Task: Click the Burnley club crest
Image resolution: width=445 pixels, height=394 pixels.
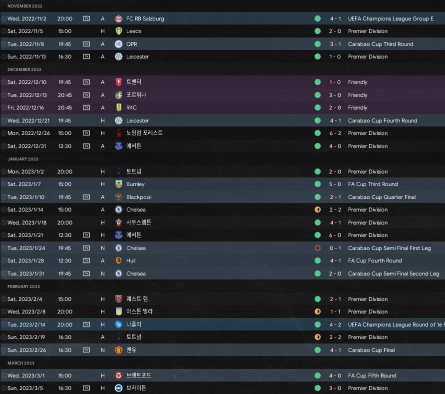Action: click(x=118, y=184)
